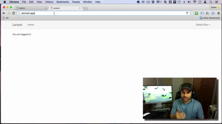Open the saved password key icon

[187, 13]
